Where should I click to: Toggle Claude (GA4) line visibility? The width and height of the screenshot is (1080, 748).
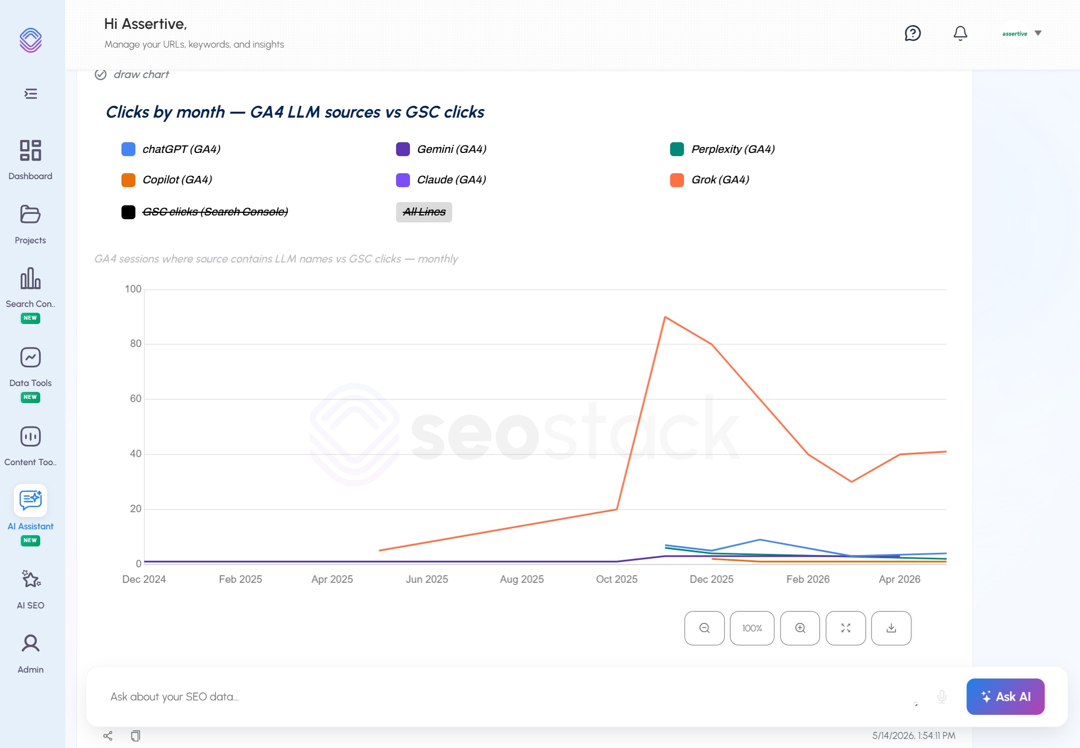(441, 180)
